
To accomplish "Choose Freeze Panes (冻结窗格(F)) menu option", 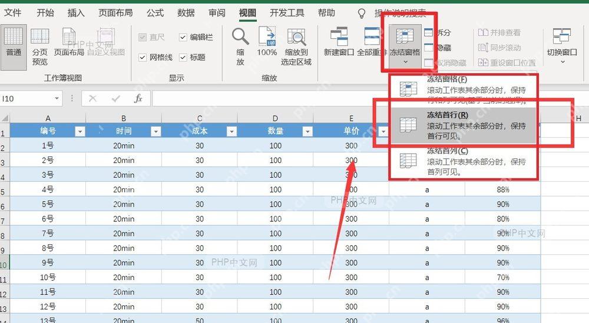I will point(464,89).
